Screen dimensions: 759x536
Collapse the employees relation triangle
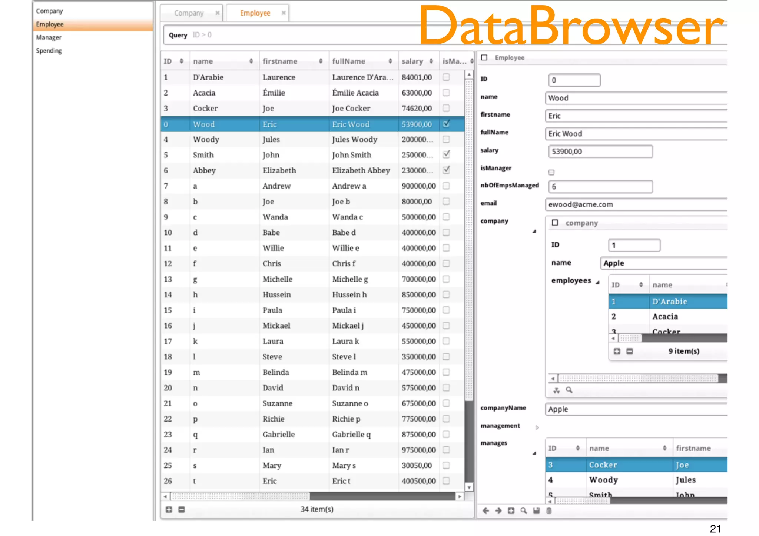pos(597,282)
